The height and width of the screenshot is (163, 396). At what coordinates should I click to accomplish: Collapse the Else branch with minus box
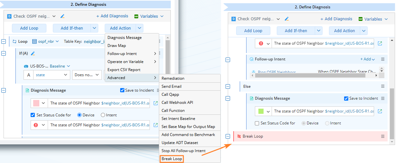click(x=228, y=86)
